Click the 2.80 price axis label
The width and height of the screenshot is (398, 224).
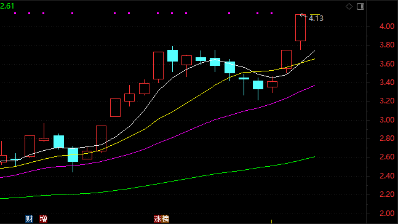[387, 138]
